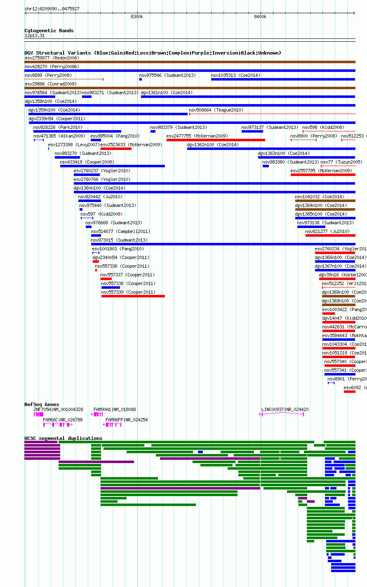Select dgv1359n100 (Coe2014) variant

[x=54, y=110]
